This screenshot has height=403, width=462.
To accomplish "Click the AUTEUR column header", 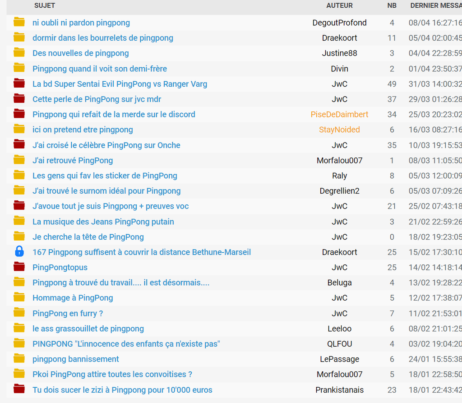I will (339, 5).
